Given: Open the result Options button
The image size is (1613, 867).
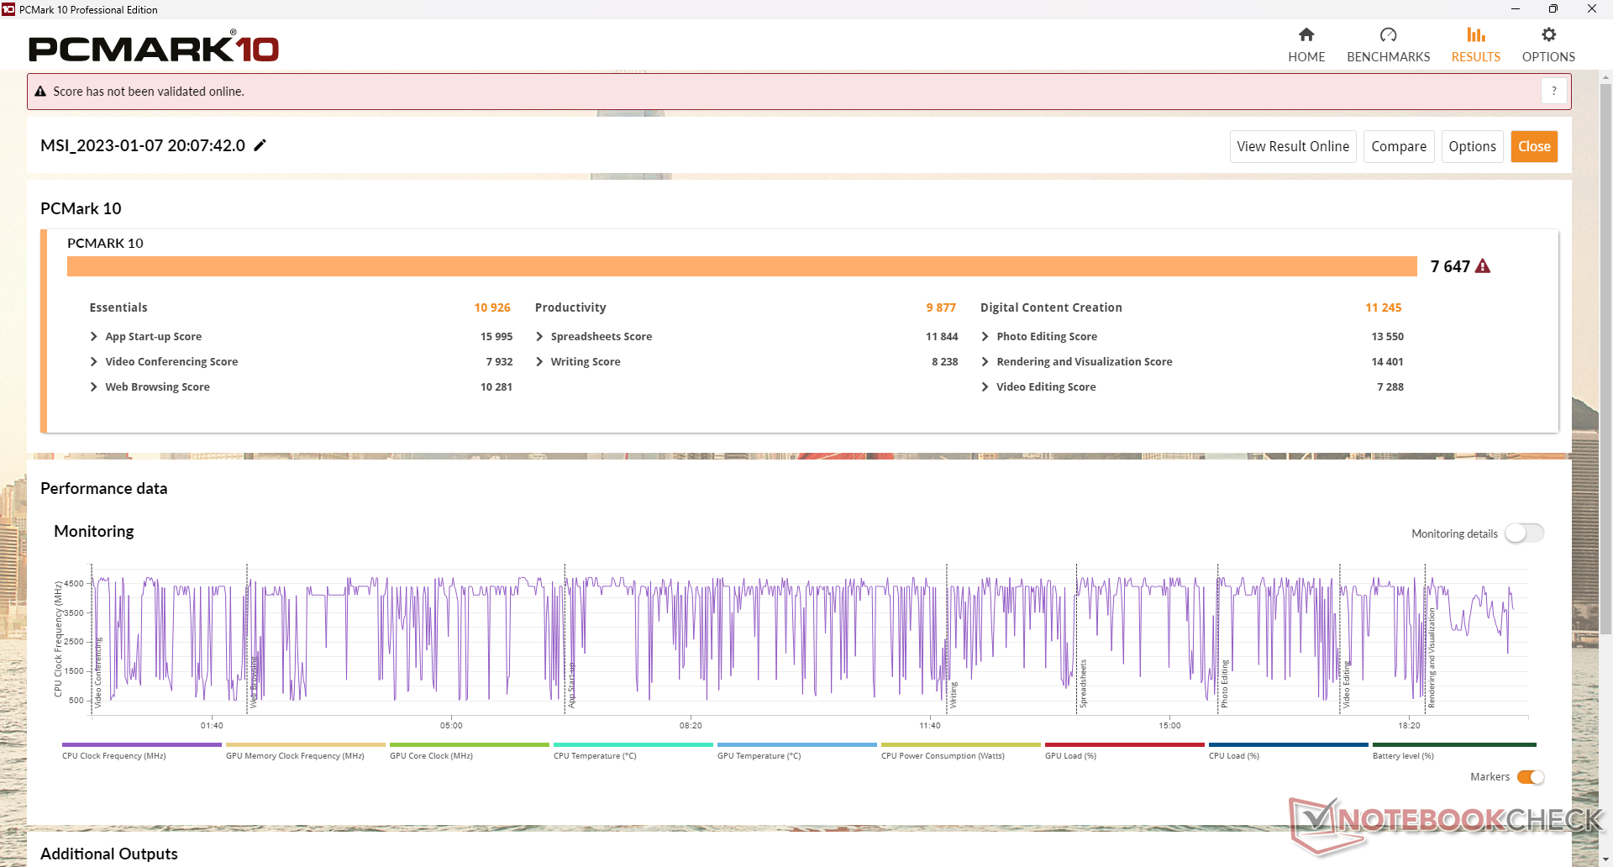Looking at the screenshot, I should [1472, 146].
